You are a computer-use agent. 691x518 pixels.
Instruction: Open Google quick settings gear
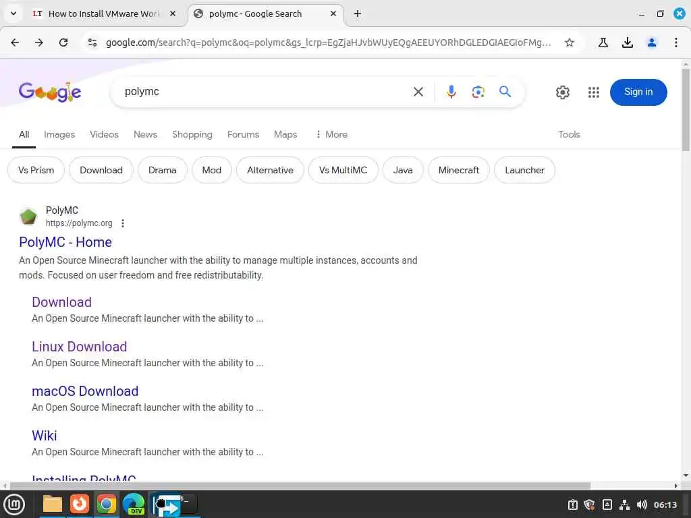[562, 92]
